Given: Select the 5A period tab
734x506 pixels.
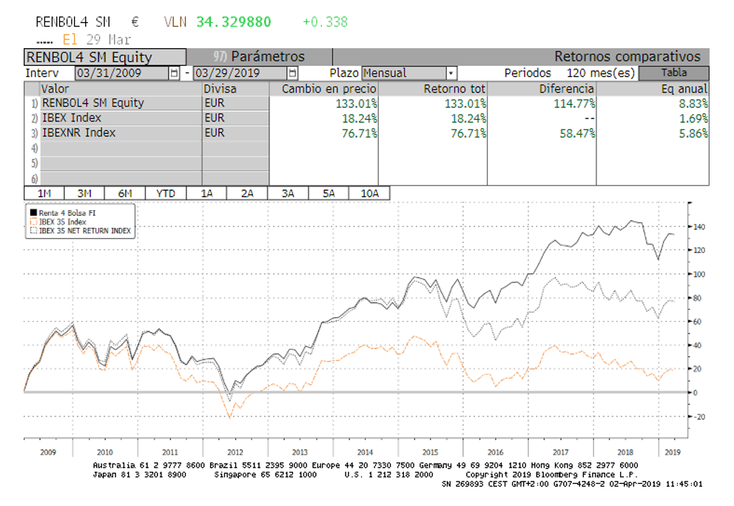Looking at the screenshot, I should 329,193.
